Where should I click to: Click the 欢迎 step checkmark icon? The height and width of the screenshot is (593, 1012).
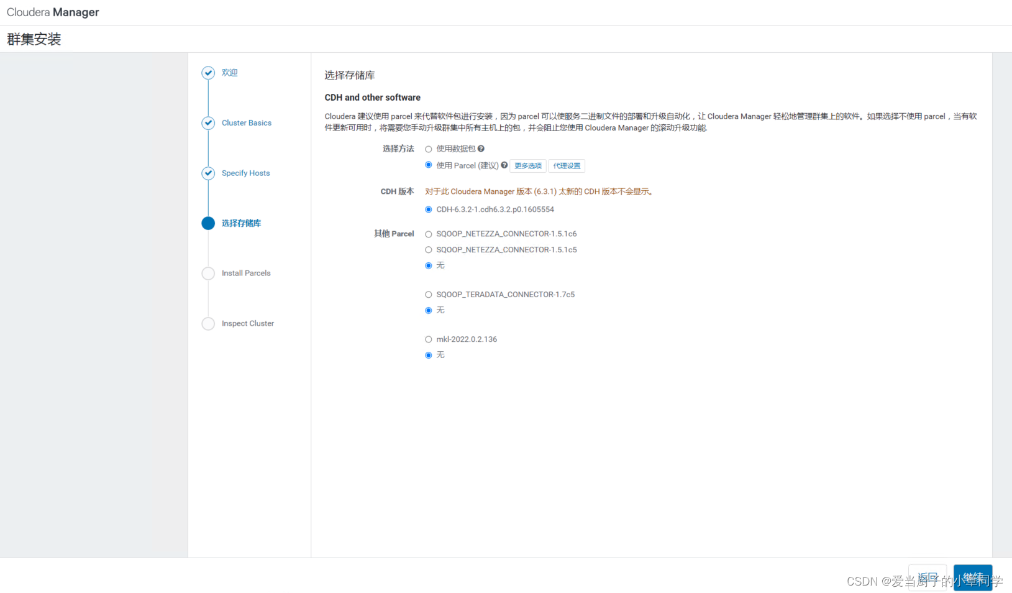pyautogui.click(x=208, y=73)
